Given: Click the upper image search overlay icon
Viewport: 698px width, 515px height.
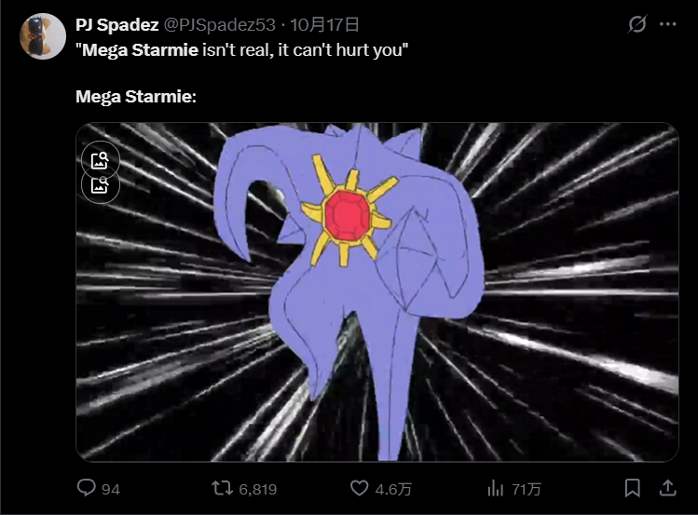Looking at the screenshot, I should tap(100, 159).
